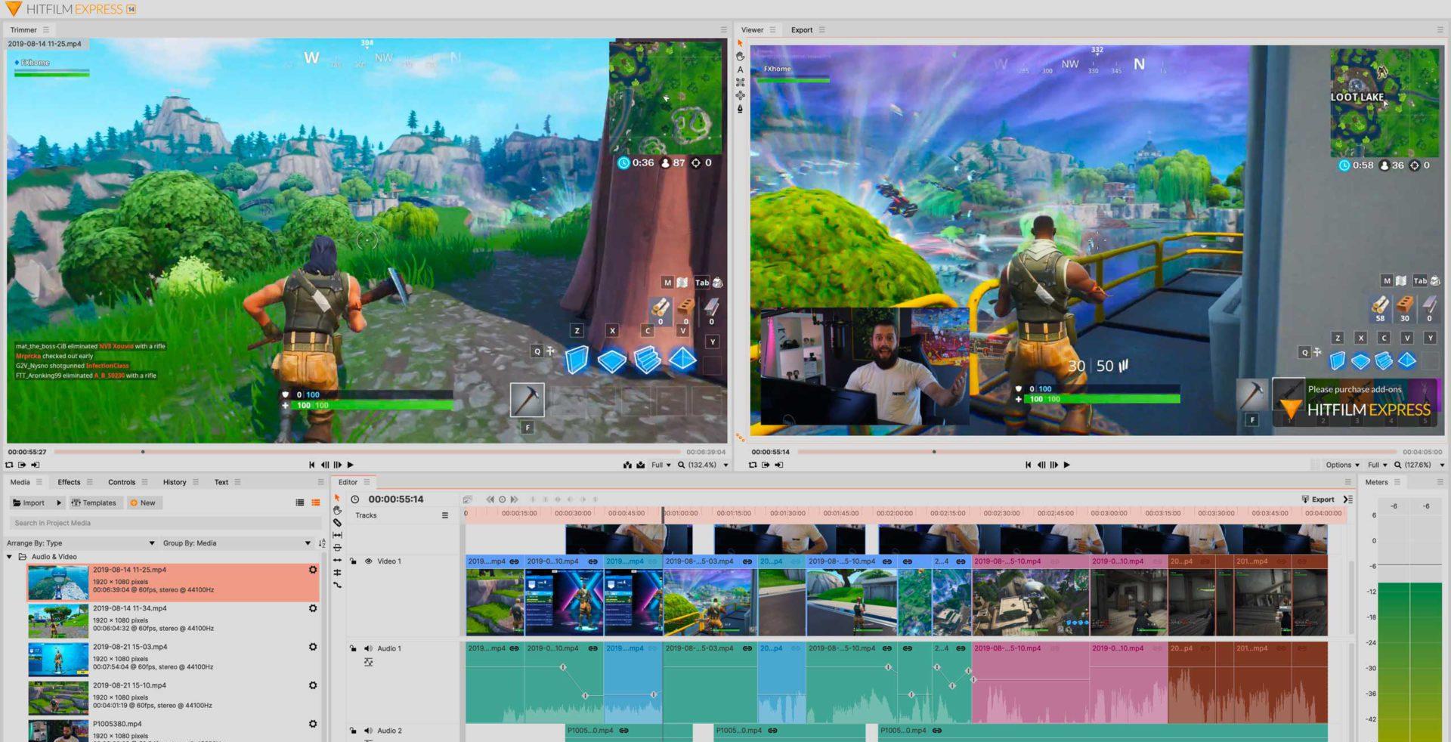Click Search in Project Media field
1451x742 pixels.
coord(165,523)
